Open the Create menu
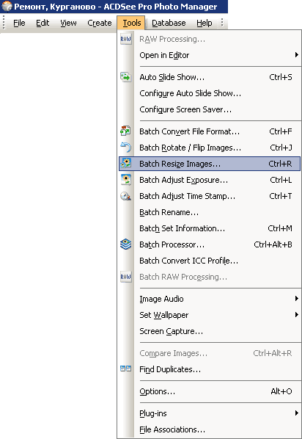The width and height of the screenshot is (302, 439). (x=100, y=23)
